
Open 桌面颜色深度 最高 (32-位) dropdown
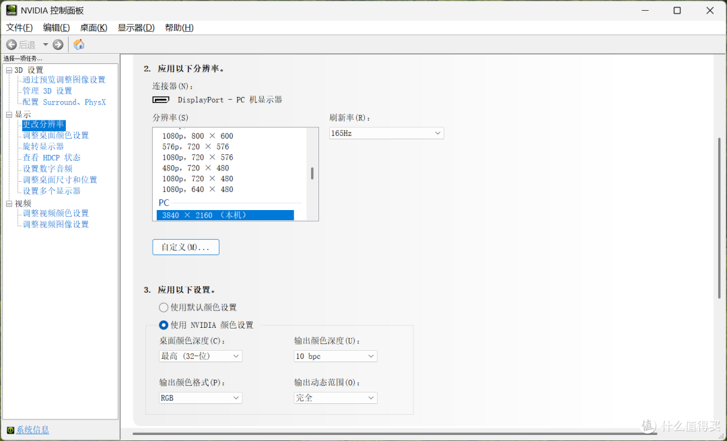[201, 356]
